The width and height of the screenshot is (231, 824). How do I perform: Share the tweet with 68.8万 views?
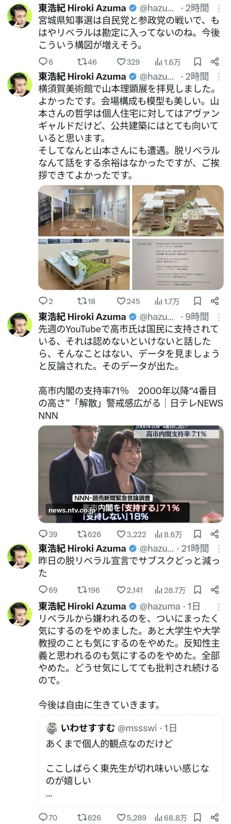pyautogui.click(x=215, y=817)
